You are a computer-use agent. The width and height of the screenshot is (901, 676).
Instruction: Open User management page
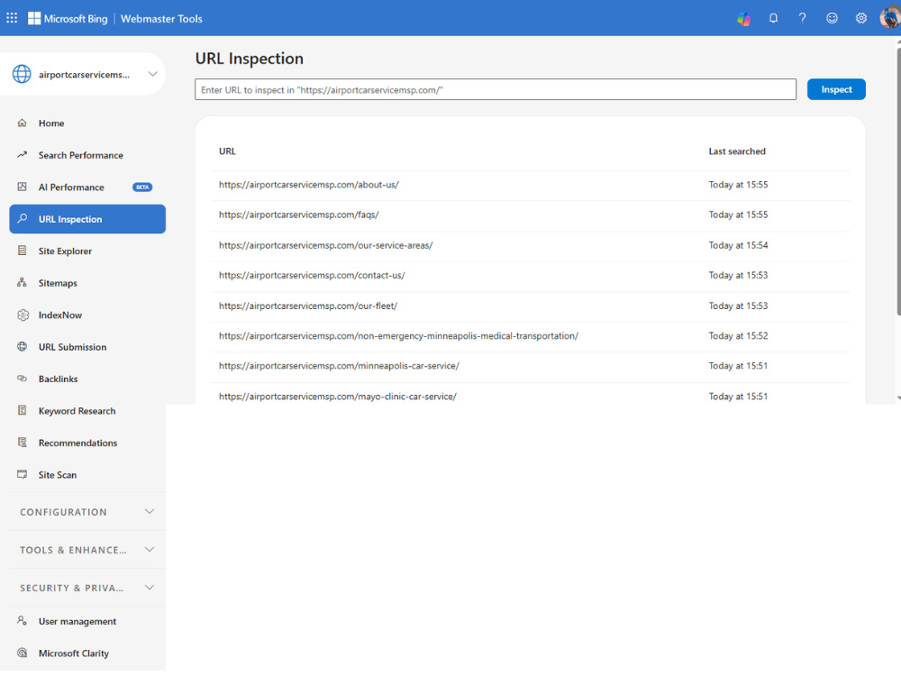click(x=87, y=621)
